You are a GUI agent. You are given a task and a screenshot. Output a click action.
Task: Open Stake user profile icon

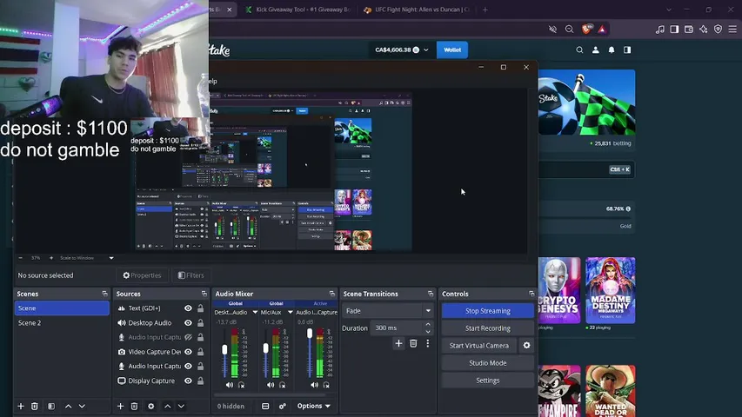click(x=595, y=50)
